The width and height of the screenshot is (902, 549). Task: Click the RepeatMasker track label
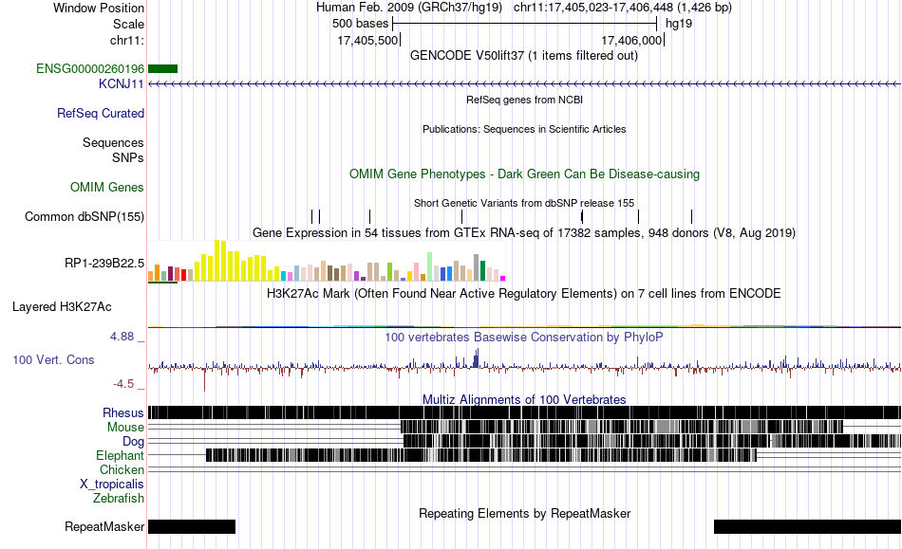(104, 526)
